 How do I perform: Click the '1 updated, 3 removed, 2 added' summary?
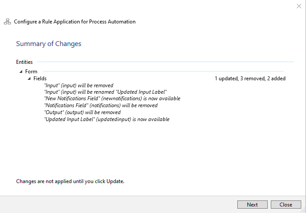tap(250, 79)
